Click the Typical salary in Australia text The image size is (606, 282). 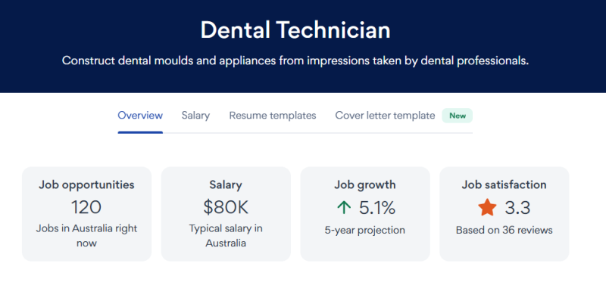coord(226,236)
